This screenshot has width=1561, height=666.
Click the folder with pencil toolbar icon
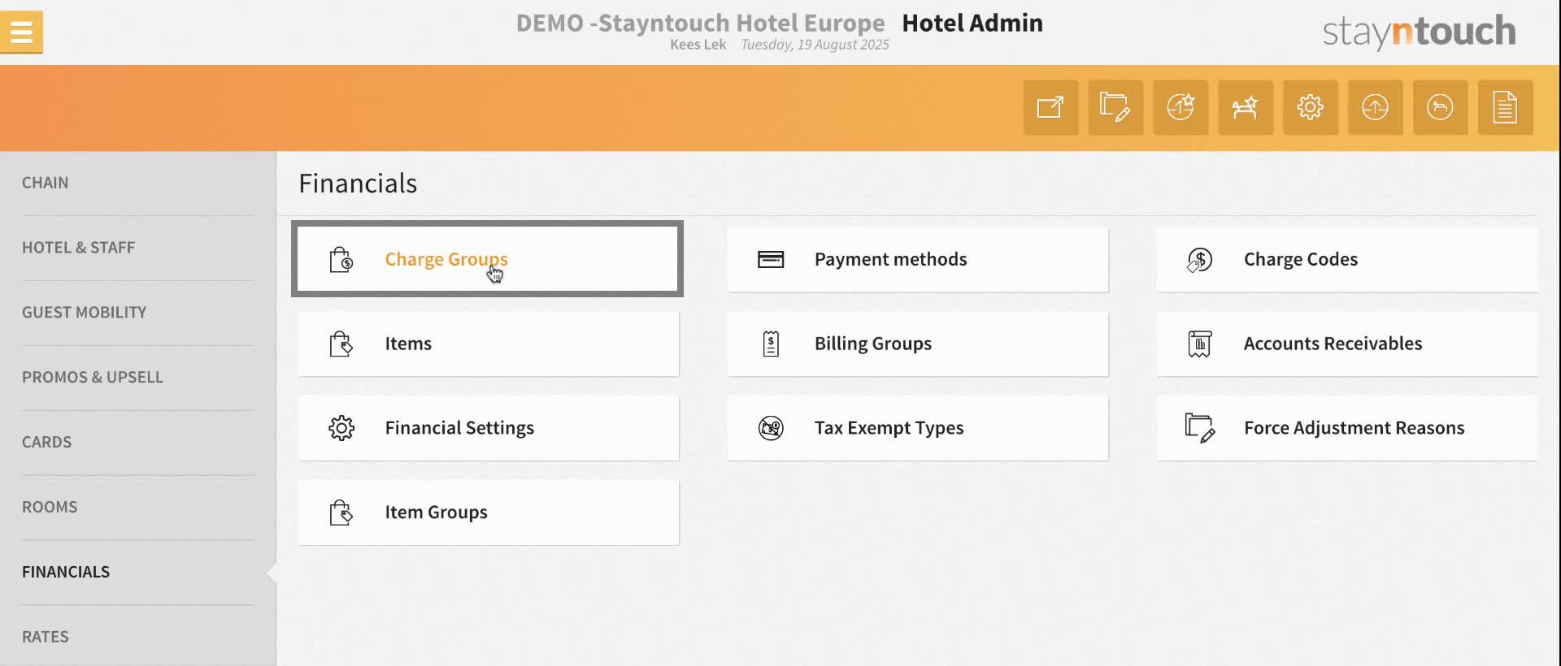click(1115, 107)
